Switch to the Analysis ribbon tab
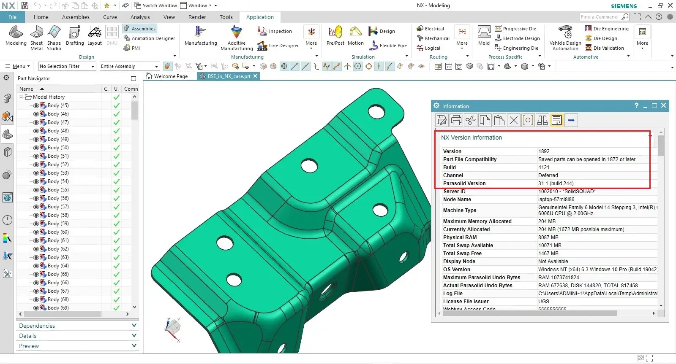The width and height of the screenshot is (676, 364). pyautogui.click(x=140, y=17)
